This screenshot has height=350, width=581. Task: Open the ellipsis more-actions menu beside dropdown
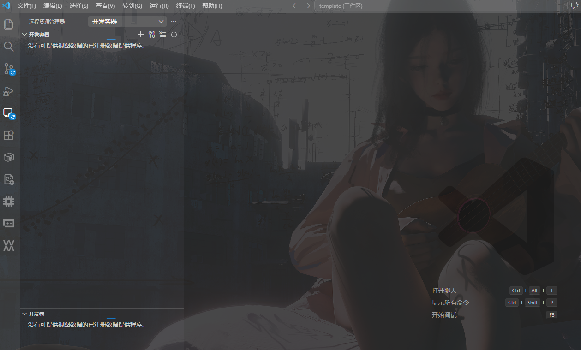pyautogui.click(x=174, y=22)
